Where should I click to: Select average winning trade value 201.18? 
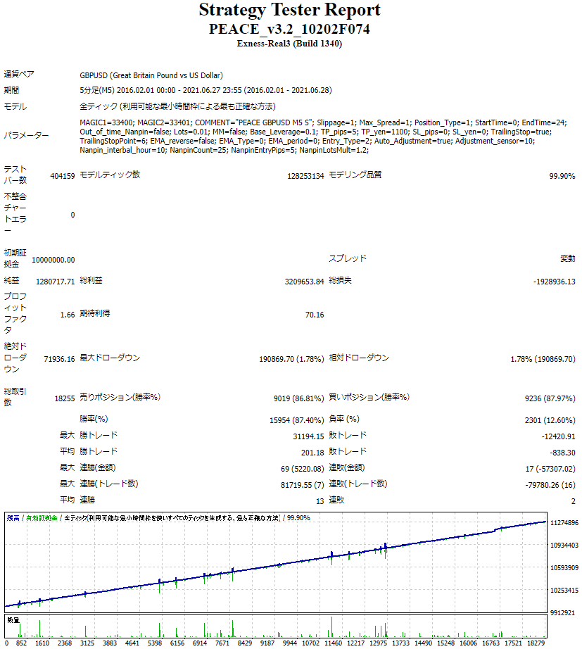point(312,453)
